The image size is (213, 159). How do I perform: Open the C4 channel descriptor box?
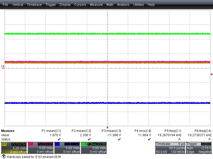[x=94, y=148]
